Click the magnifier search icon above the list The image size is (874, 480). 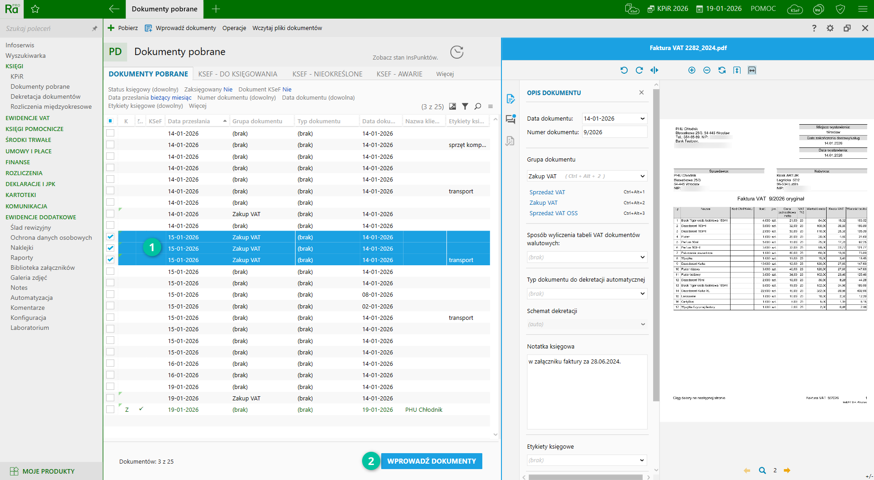coord(478,106)
